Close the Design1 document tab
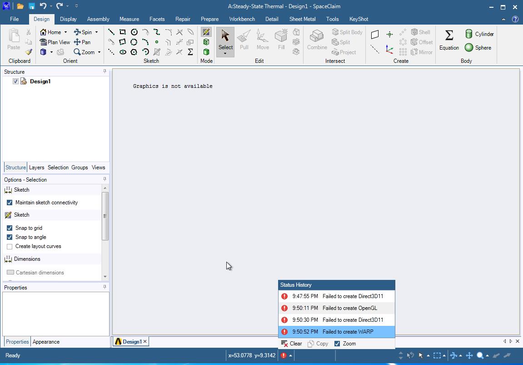The width and height of the screenshot is (523, 365). click(145, 341)
